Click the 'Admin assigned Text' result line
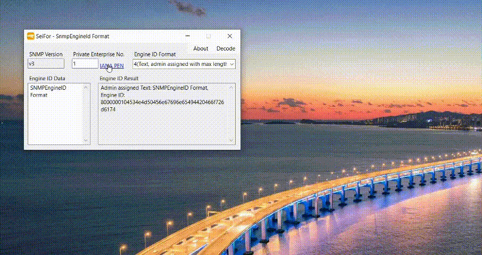Image resolution: width=482 pixels, height=255 pixels. point(154,88)
